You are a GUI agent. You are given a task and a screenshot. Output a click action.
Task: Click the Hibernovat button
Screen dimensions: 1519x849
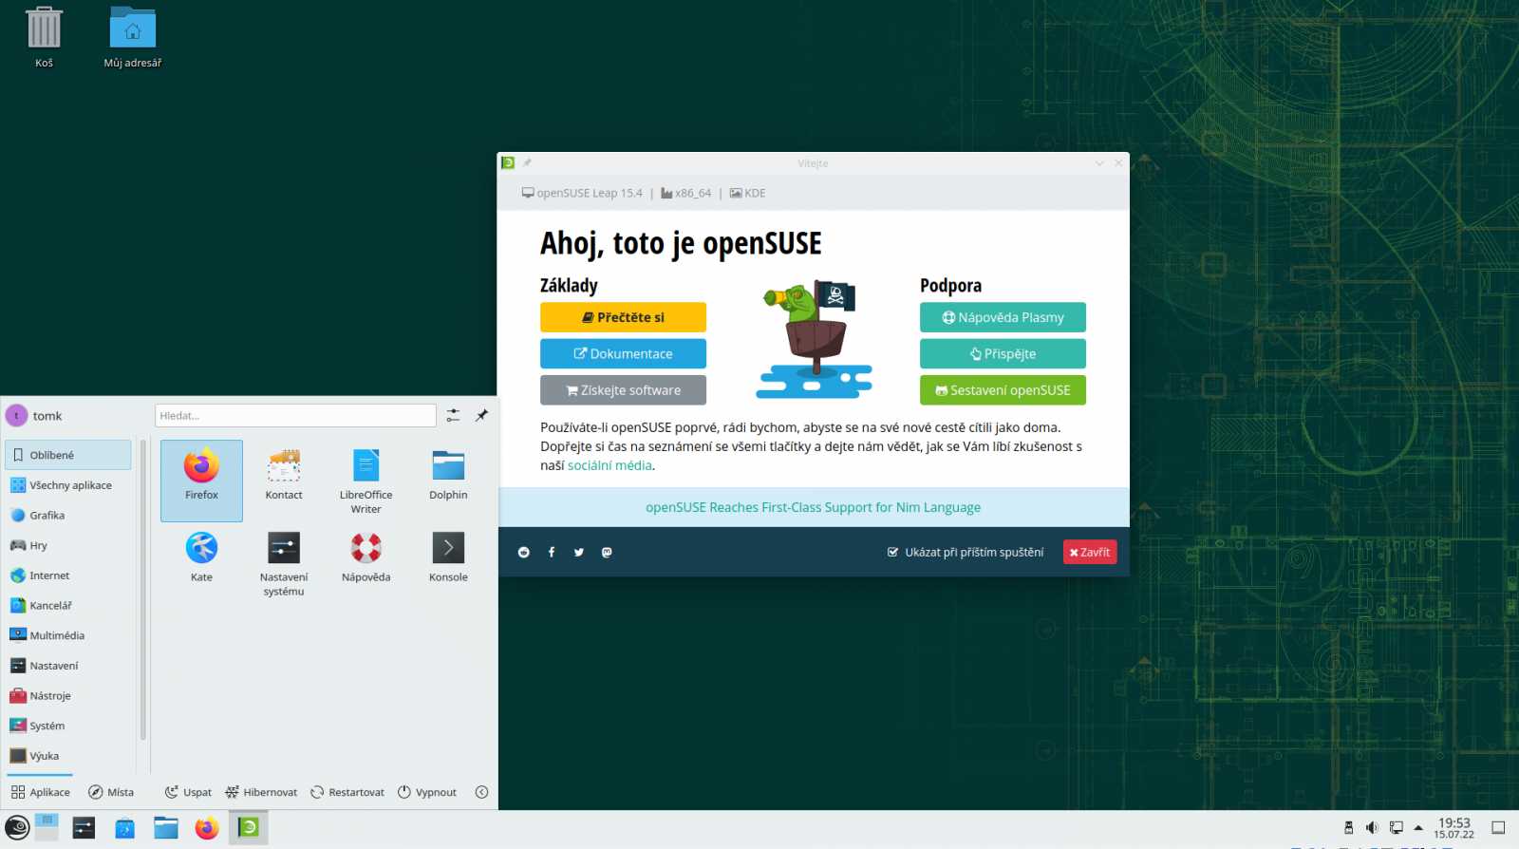pyautogui.click(x=261, y=792)
